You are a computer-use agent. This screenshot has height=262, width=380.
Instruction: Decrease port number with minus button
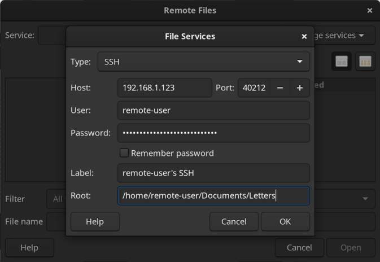click(279, 88)
